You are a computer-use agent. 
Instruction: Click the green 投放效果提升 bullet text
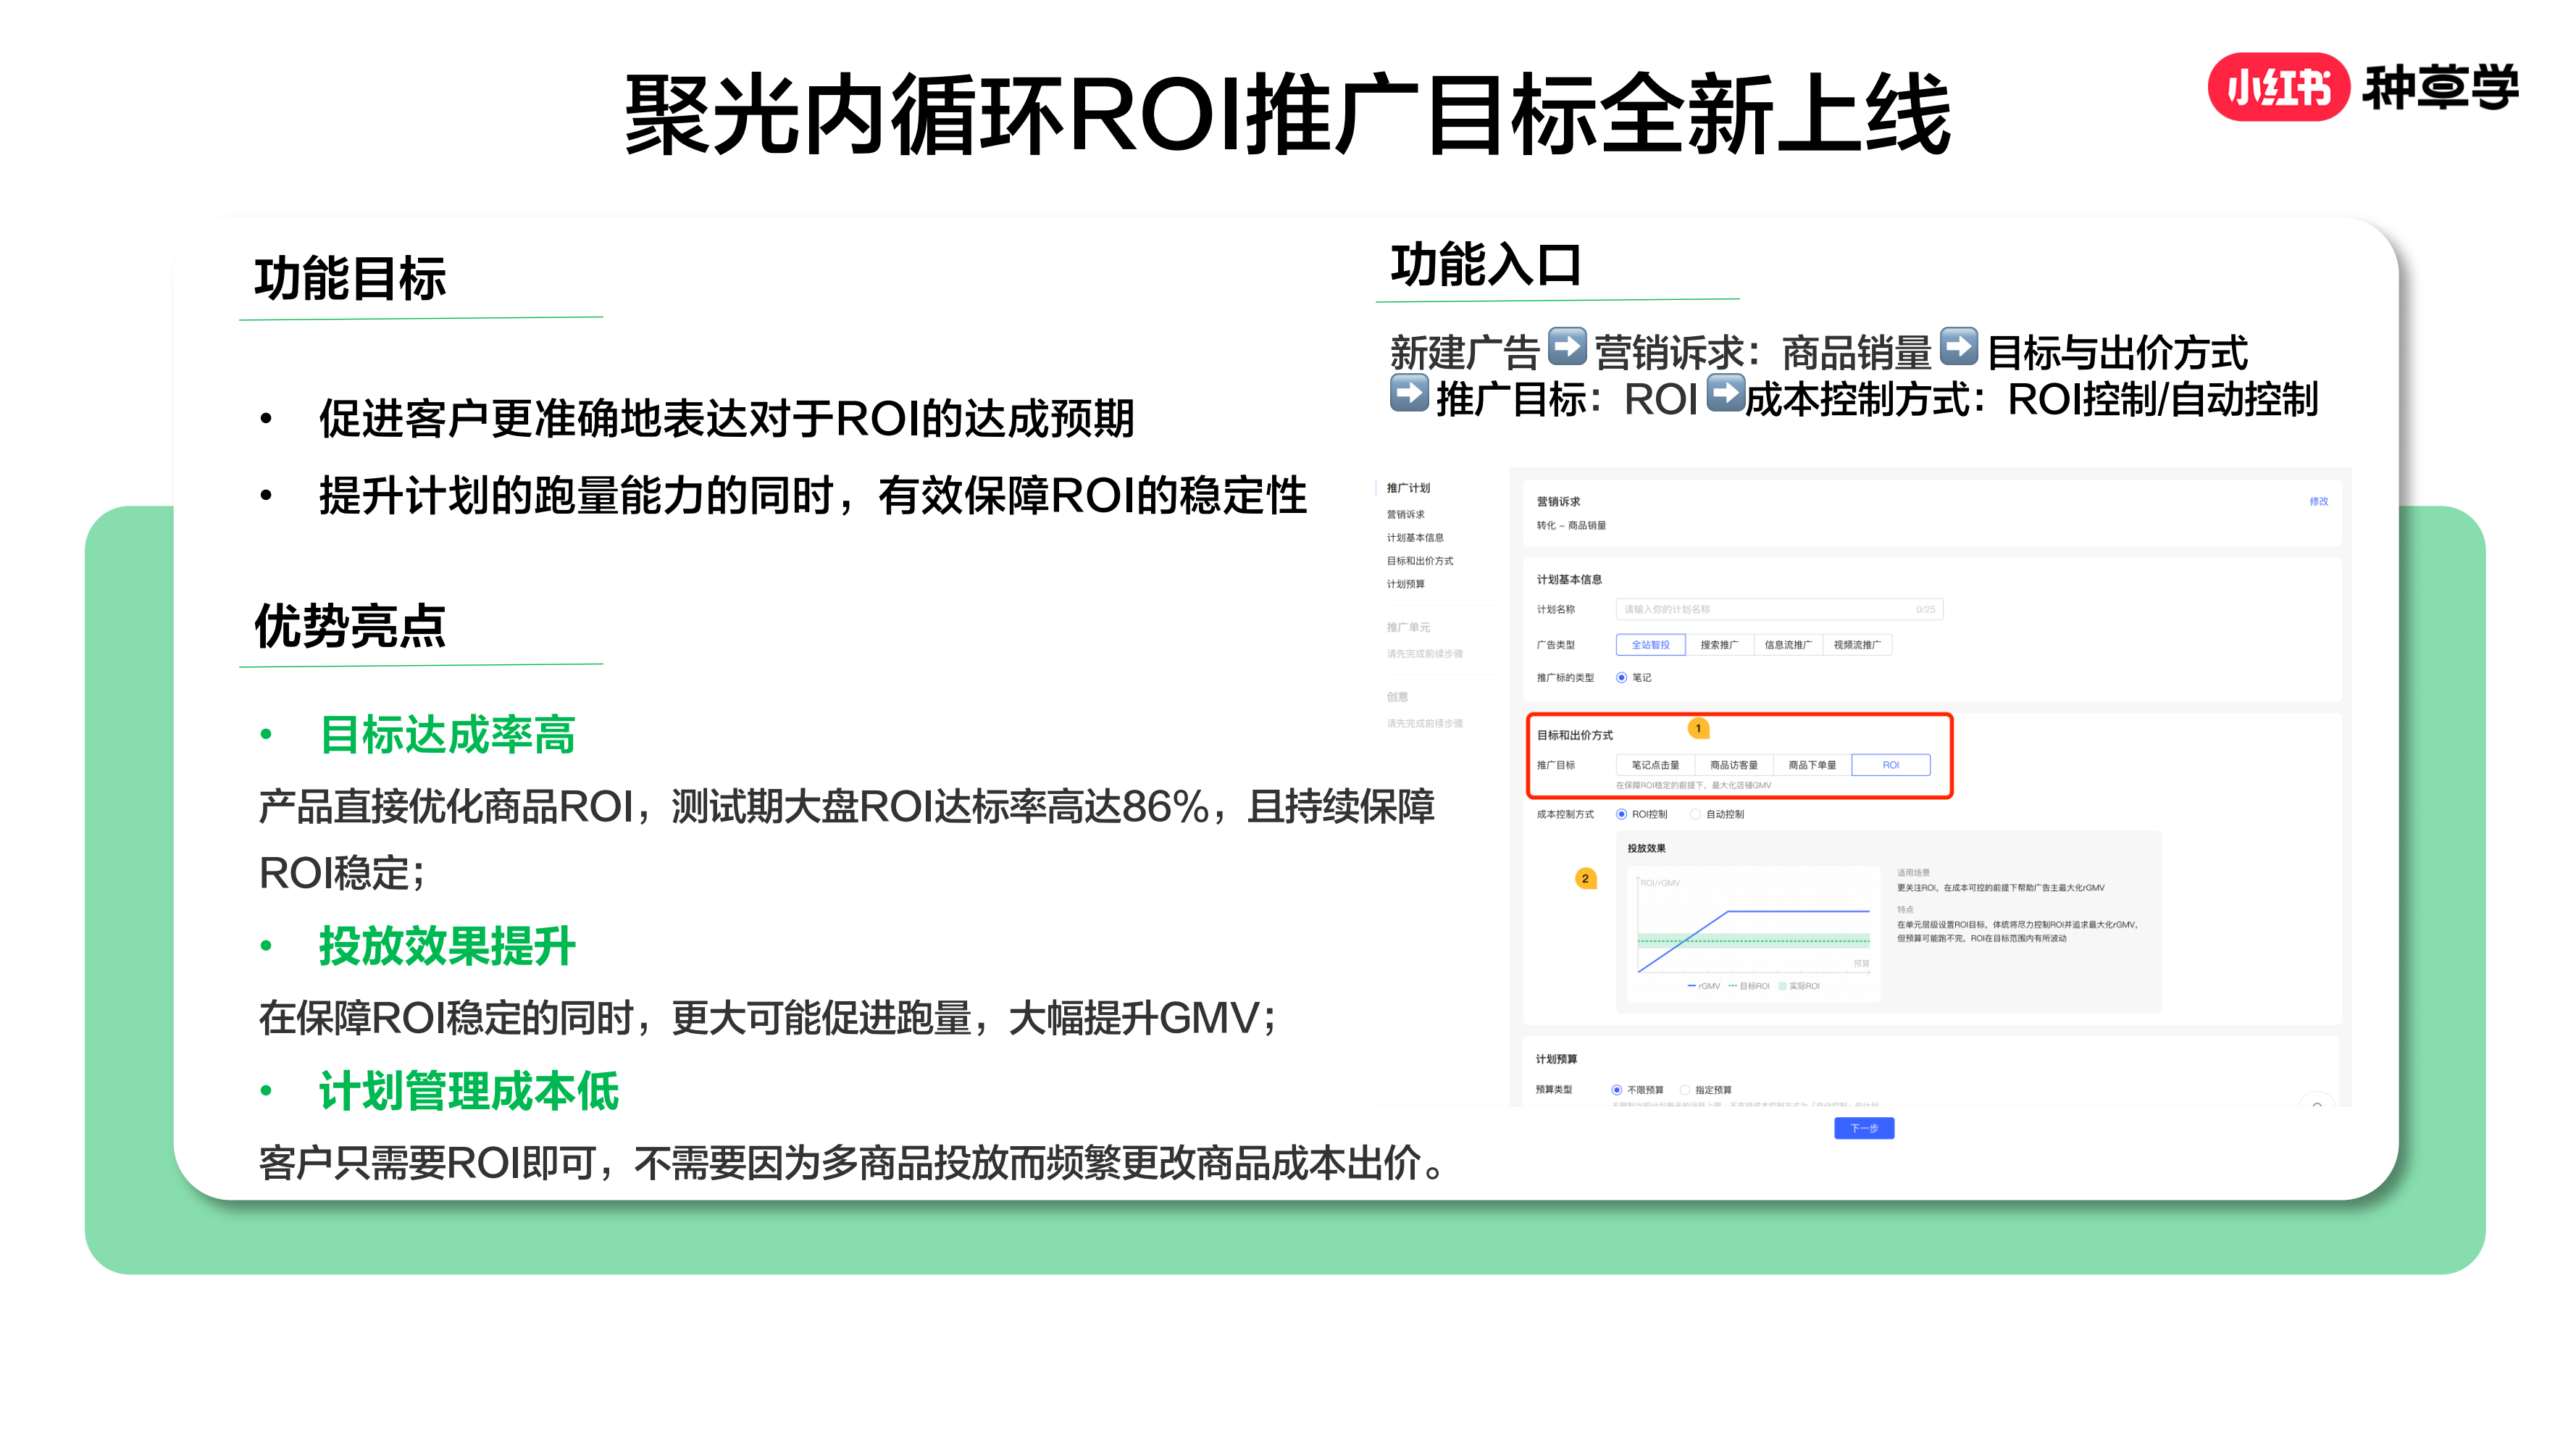[447, 946]
